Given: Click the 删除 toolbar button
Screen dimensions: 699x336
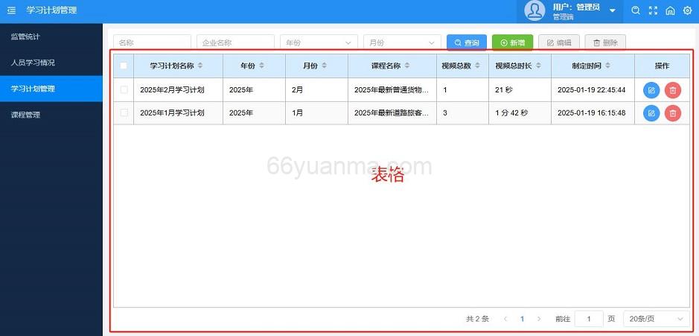Looking at the screenshot, I should click(605, 42).
